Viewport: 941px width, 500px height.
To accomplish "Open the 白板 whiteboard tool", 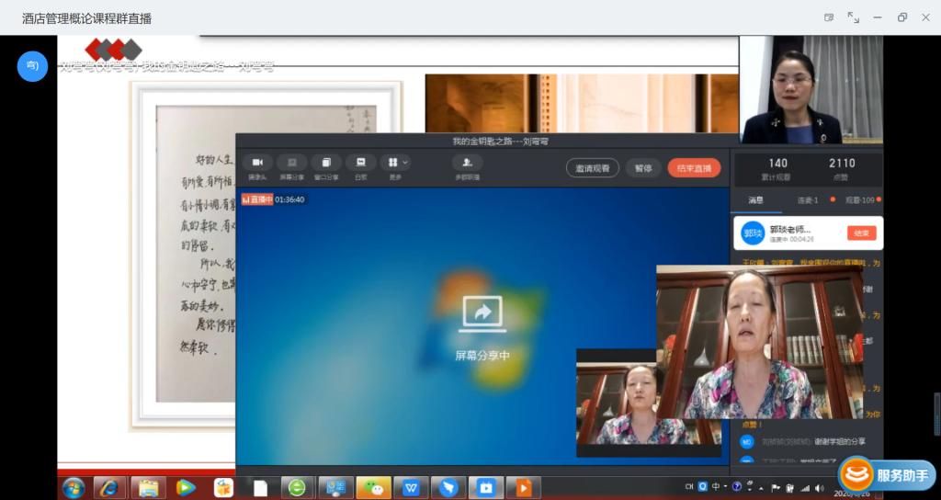I will (x=361, y=163).
